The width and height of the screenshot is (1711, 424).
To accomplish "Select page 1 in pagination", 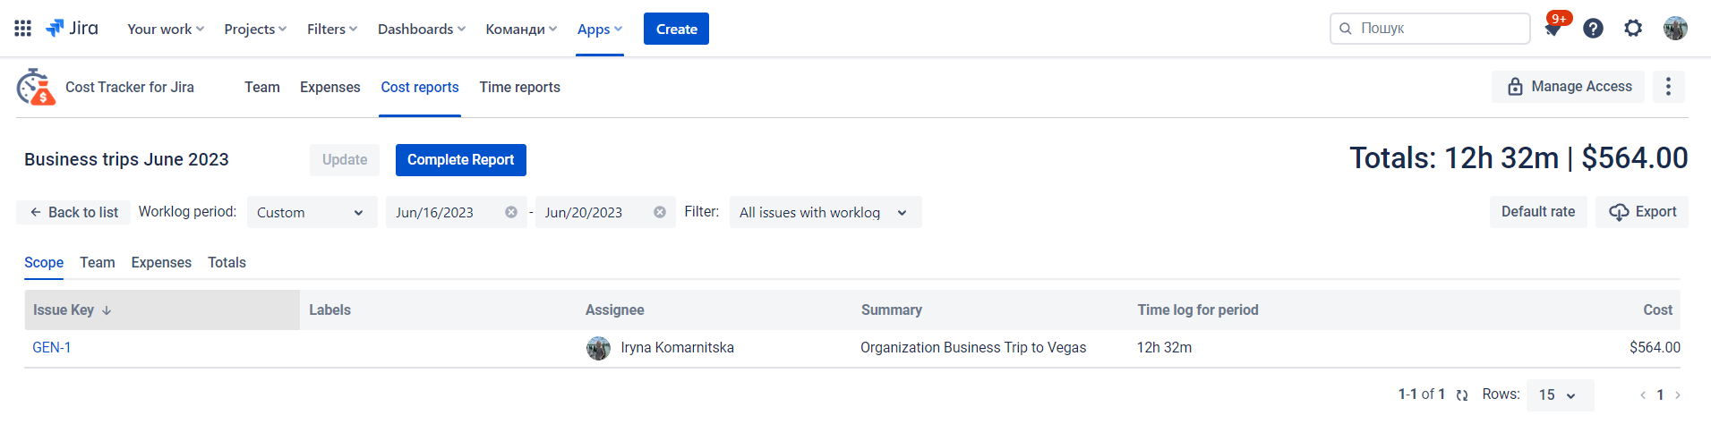I will click(x=1660, y=395).
